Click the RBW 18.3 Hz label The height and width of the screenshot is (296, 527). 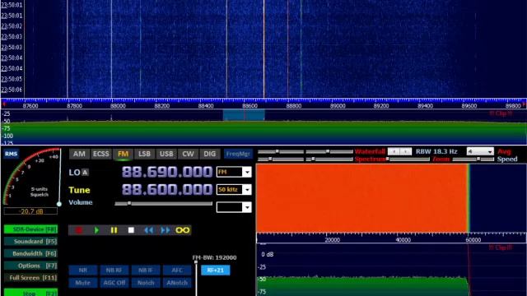tap(436, 151)
